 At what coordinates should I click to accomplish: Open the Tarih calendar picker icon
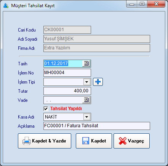86,63
